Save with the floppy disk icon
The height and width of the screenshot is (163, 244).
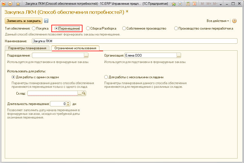pos(46,21)
